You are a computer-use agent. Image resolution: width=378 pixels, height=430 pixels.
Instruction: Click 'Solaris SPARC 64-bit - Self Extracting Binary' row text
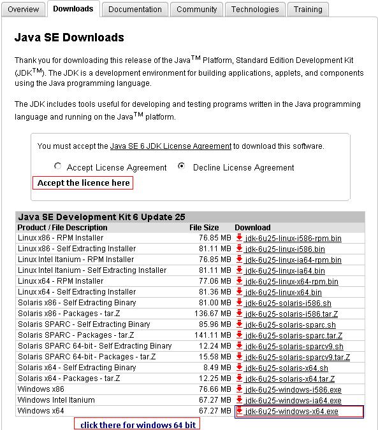(x=94, y=346)
